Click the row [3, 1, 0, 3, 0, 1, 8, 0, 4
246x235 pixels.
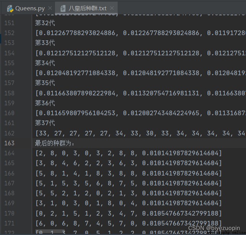[x=129, y=203]
